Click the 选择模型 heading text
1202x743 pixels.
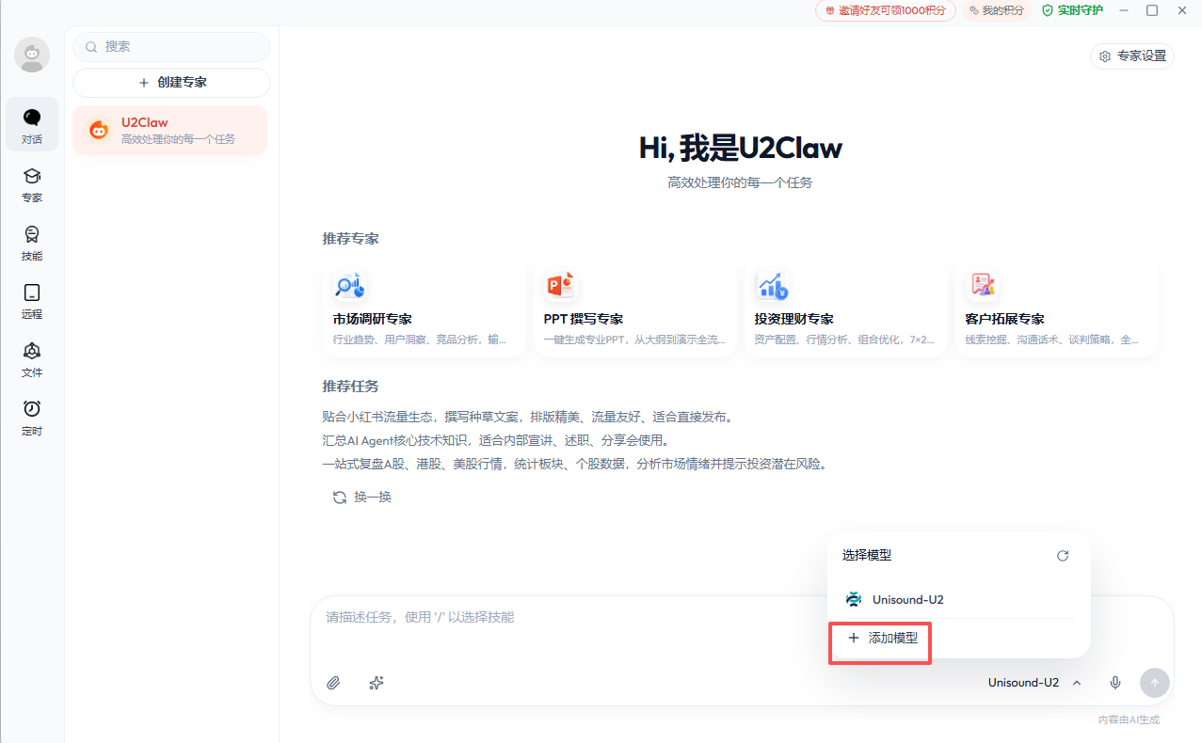click(867, 556)
